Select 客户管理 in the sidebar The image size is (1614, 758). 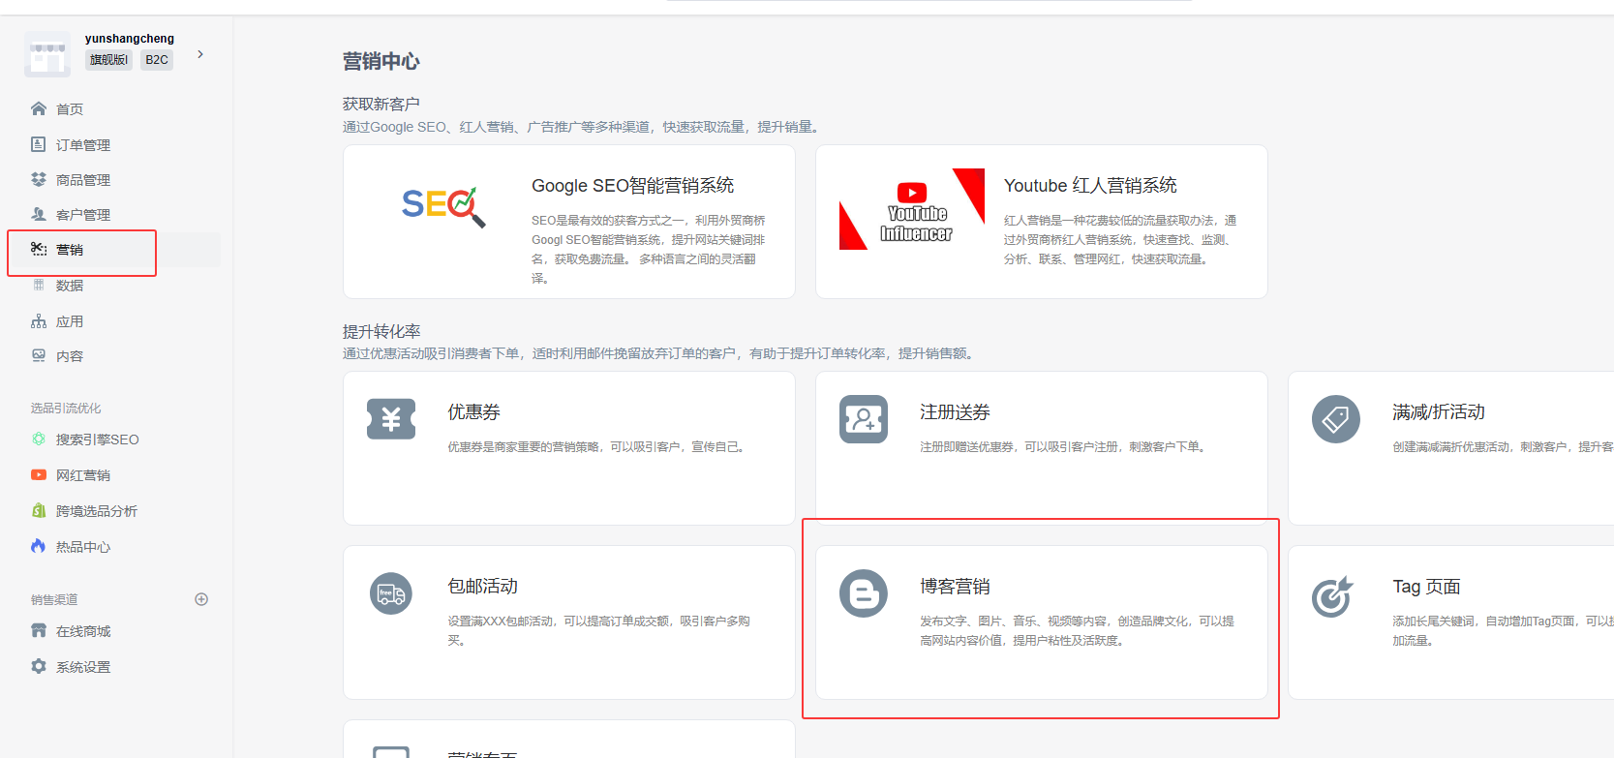(x=82, y=215)
